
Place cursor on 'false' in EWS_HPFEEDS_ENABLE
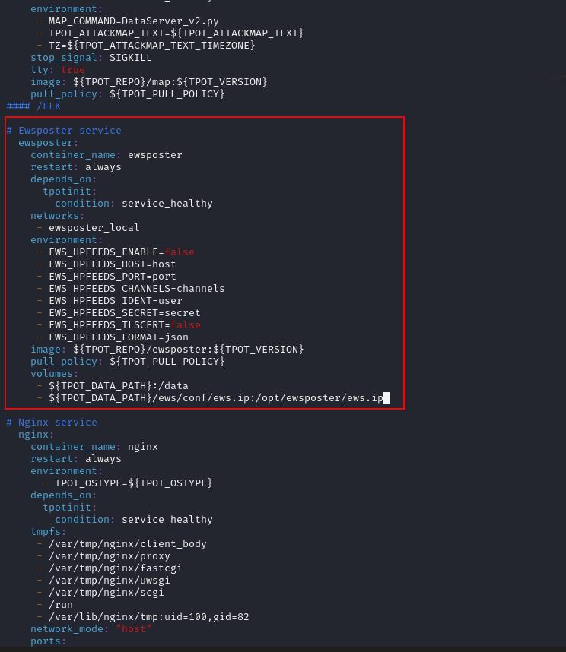(x=180, y=252)
